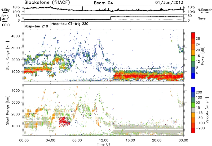Click the noise spike near 08:45
This screenshot has height=146, width=212.
pos(82,9)
